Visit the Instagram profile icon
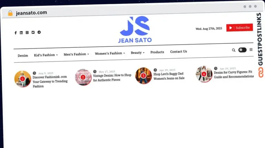 point(27,32)
